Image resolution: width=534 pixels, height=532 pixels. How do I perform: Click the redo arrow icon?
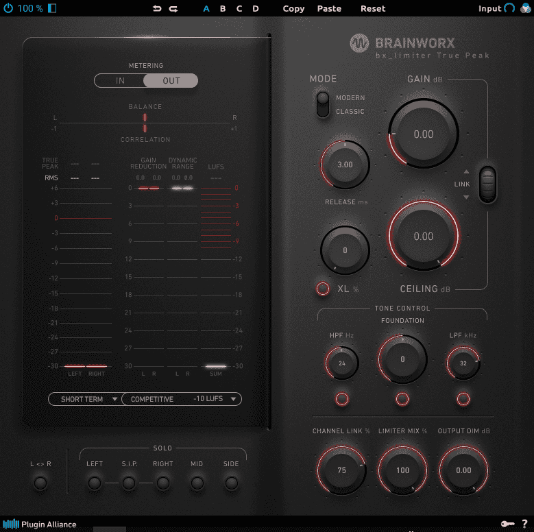tap(173, 9)
